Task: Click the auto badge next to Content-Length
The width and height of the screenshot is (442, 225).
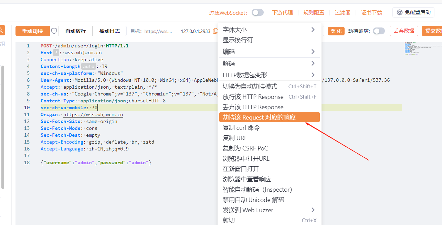Action: 88,66
